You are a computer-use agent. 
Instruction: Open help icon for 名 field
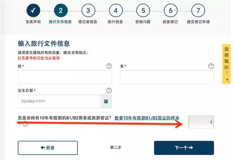point(211,66)
